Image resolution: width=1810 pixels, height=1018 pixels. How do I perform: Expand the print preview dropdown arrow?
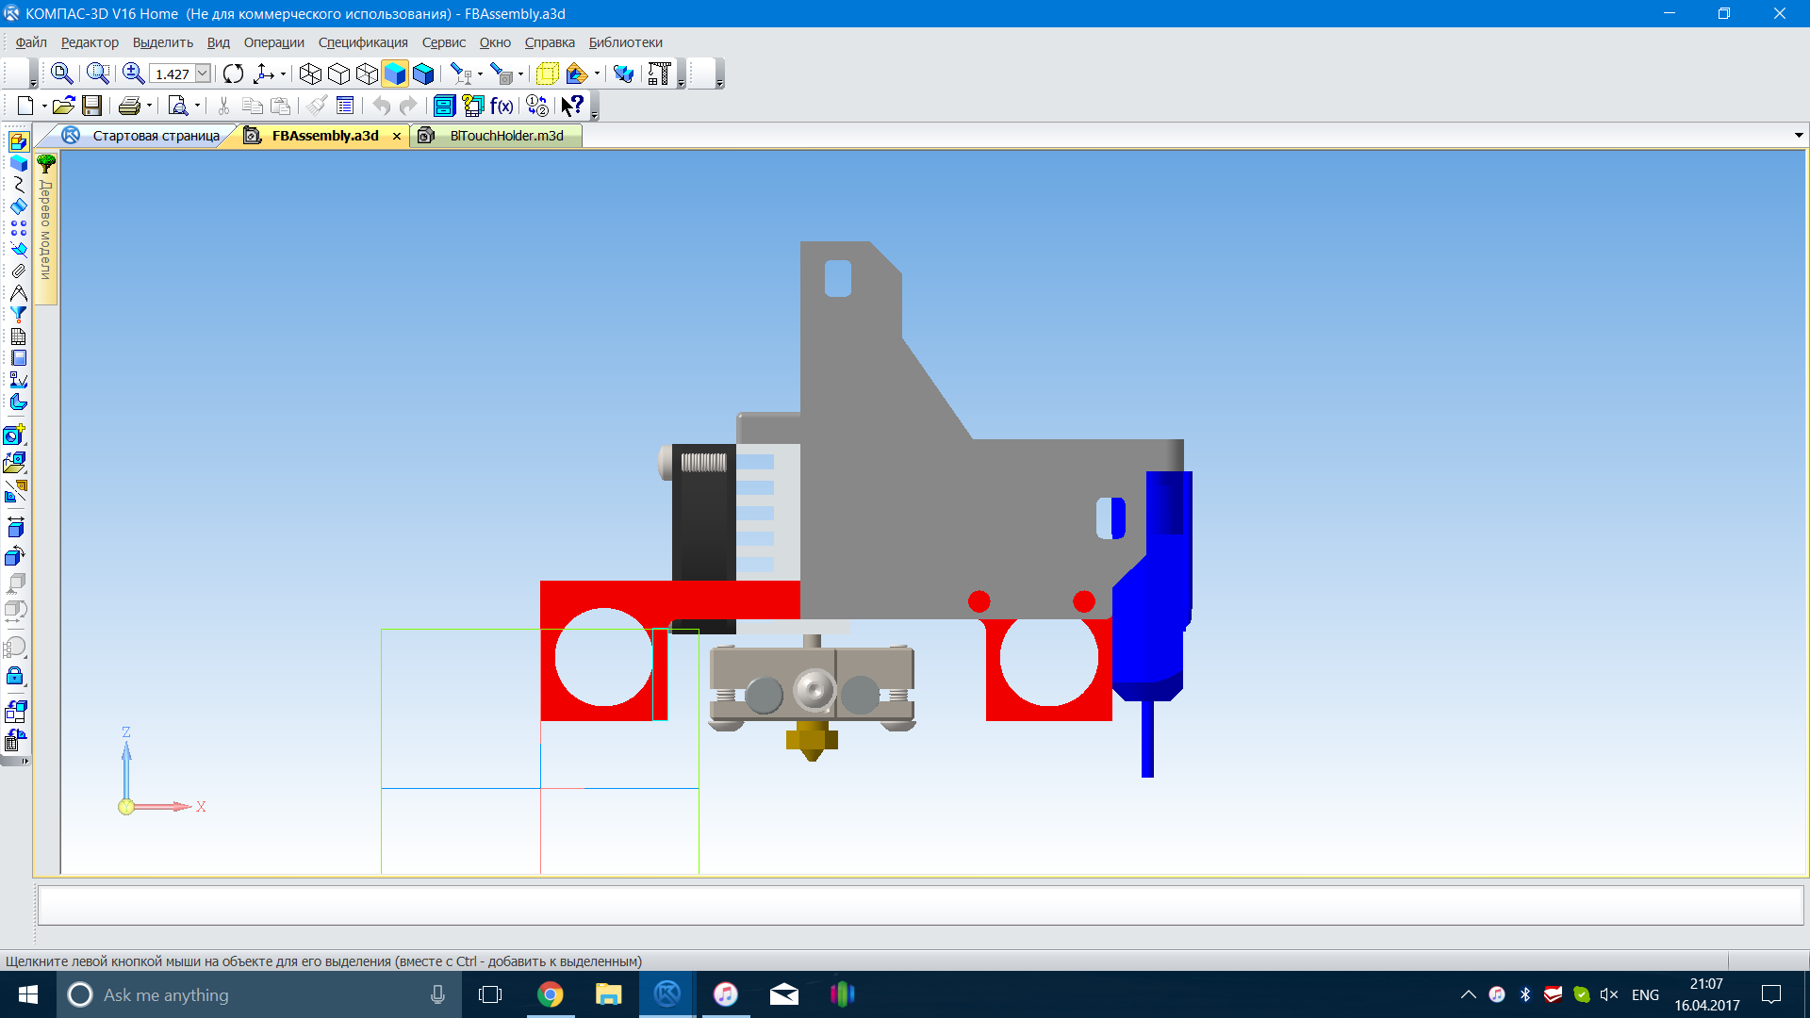pos(197,106)
